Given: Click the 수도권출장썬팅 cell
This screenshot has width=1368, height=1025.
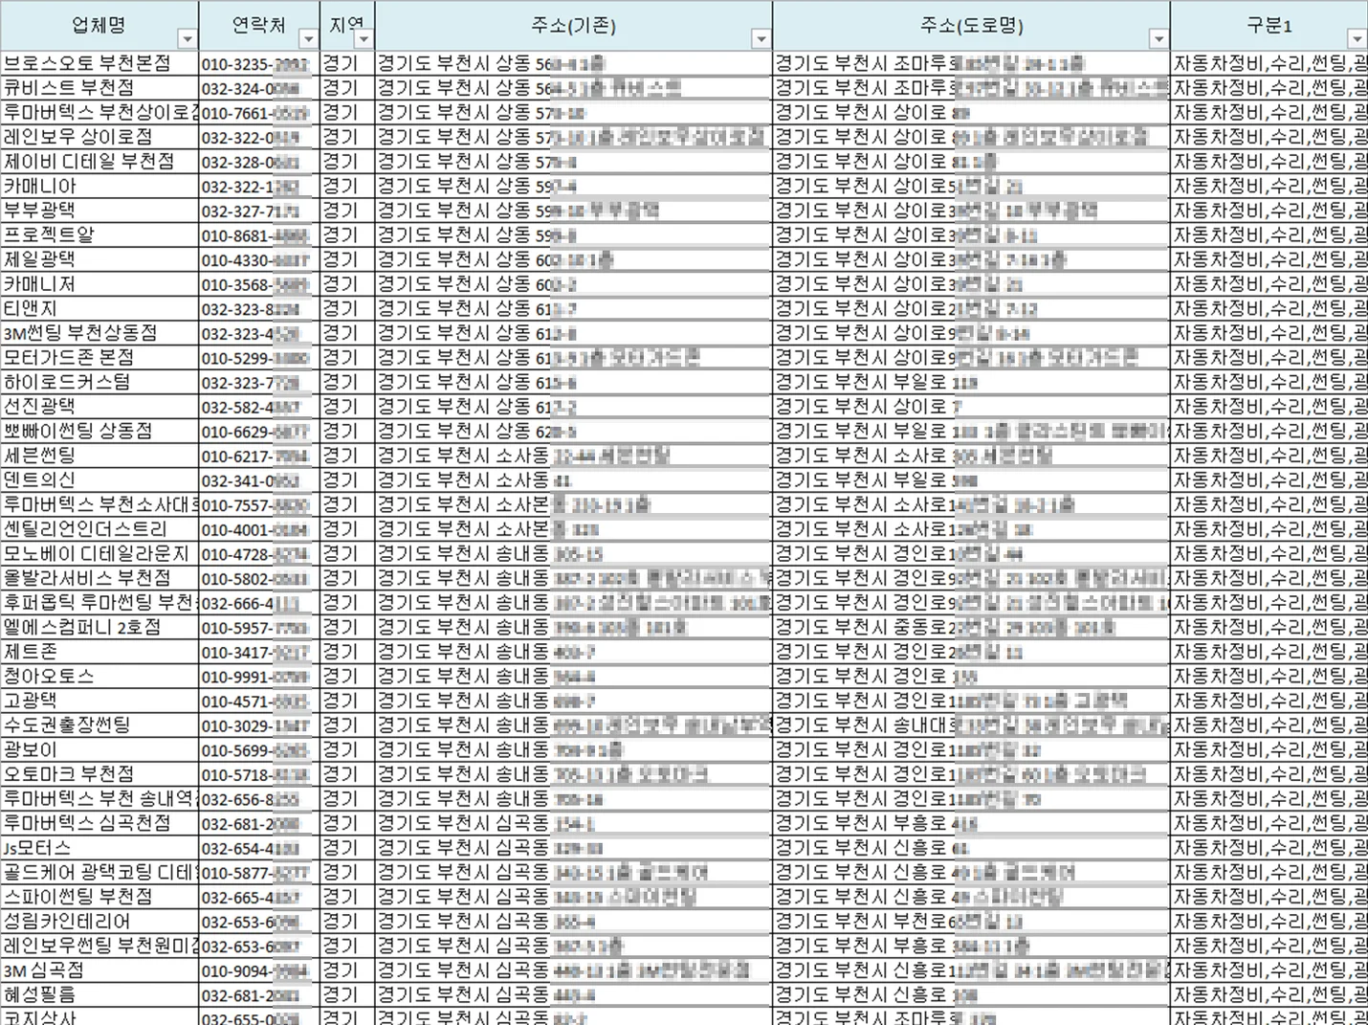Looking at the screenshot, I should 99,725.
